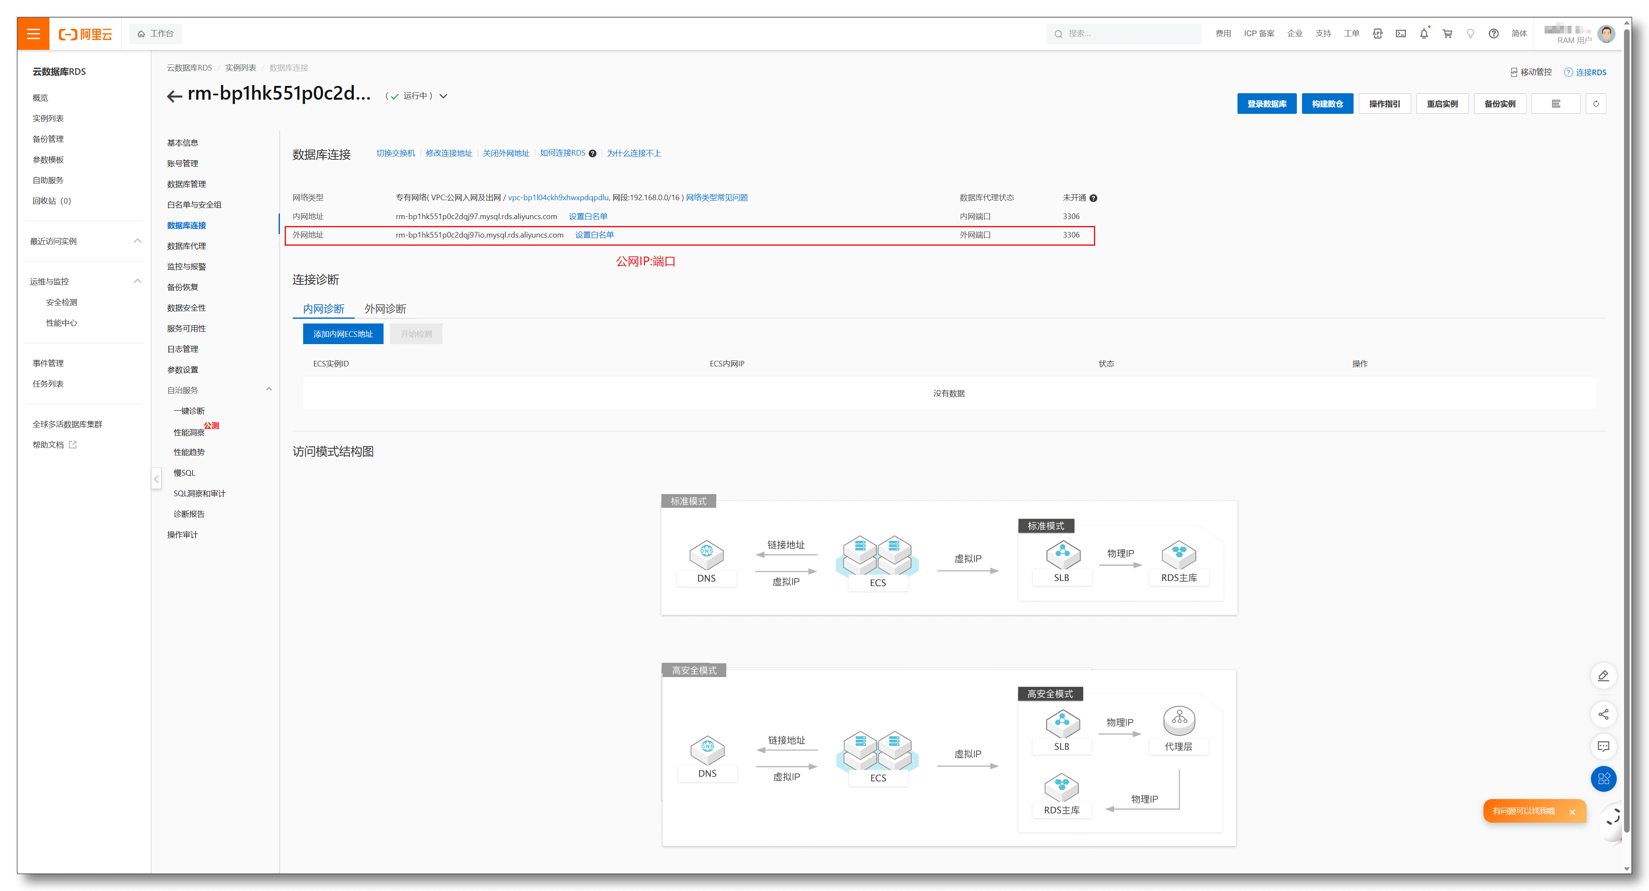Viewport: 1649px width, 891px height.
Task: Close the orange help chat popup
Action: click(x=1572, y=812)
